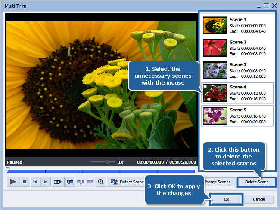The height and width of the screenshot is (210, 280).
Task: Click Scene 1 "End: 00:00:04.040" text
Action: pyautogui.click(x=248, y=31)
